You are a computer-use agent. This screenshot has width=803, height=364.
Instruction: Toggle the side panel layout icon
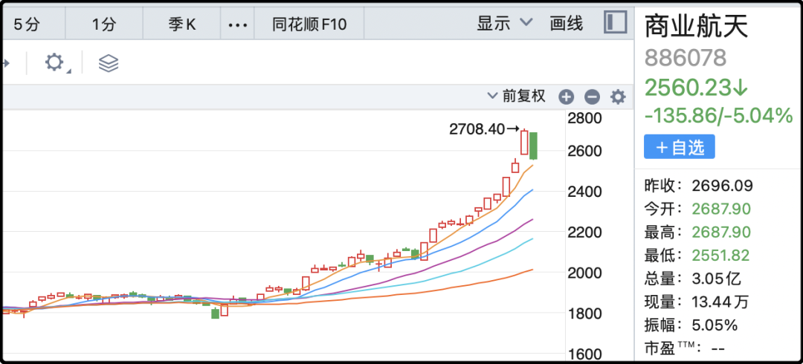tap(615, 22)
